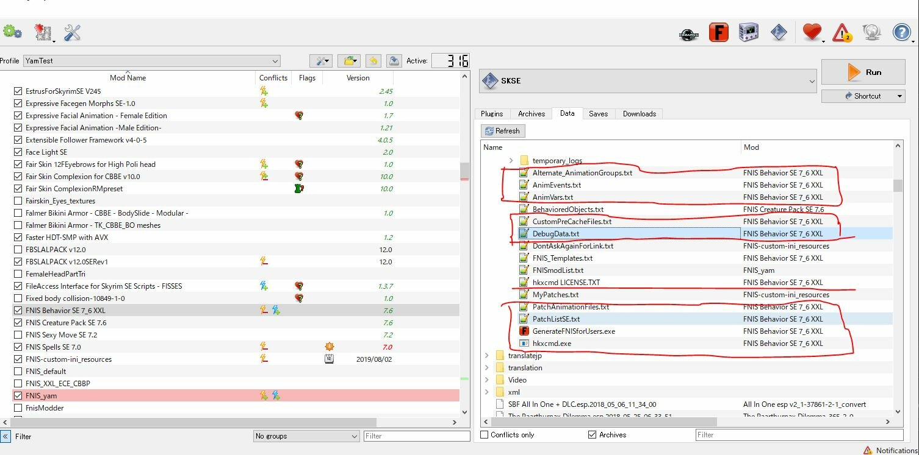Click the create backup icon beside Active

(x=394, y=60)
